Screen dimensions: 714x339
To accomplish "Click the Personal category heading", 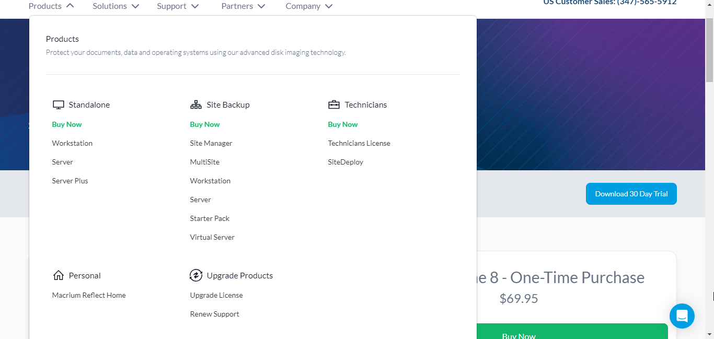I will (x=85, y=275).
